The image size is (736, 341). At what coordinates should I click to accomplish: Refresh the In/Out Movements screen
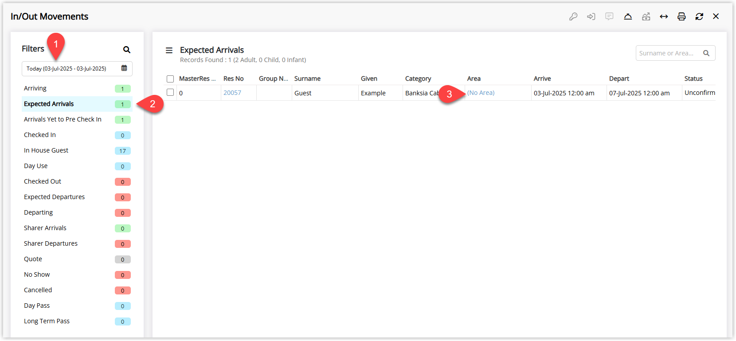tap(699, 16)
